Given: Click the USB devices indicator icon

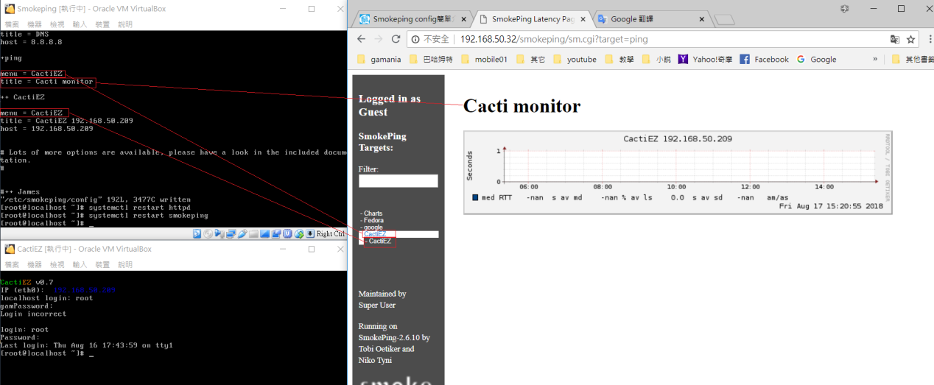Looking at the screenshot, I should [x=242, y=234].
